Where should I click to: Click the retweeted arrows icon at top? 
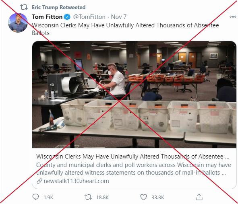click(x=24, y=7)
